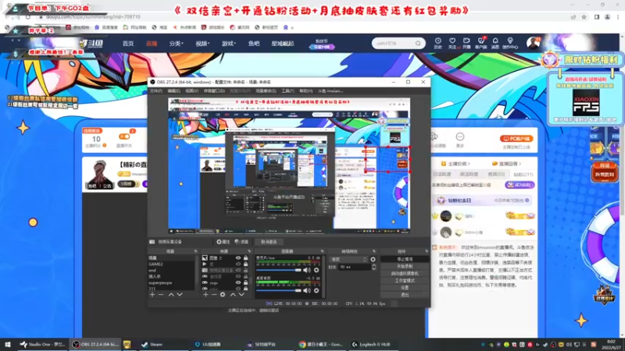This screenshot has width=625, height=351.
Task: Expand Douyu 分类 nav dropdown
Action: [176, 44]
